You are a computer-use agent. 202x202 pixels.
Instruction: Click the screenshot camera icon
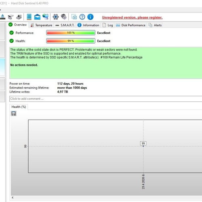tap(74, 17)
